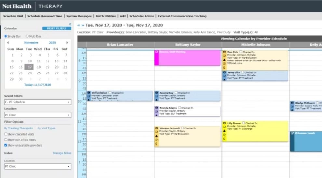Click patient icon on Dan Katz appointment

[x=224, y=60]
